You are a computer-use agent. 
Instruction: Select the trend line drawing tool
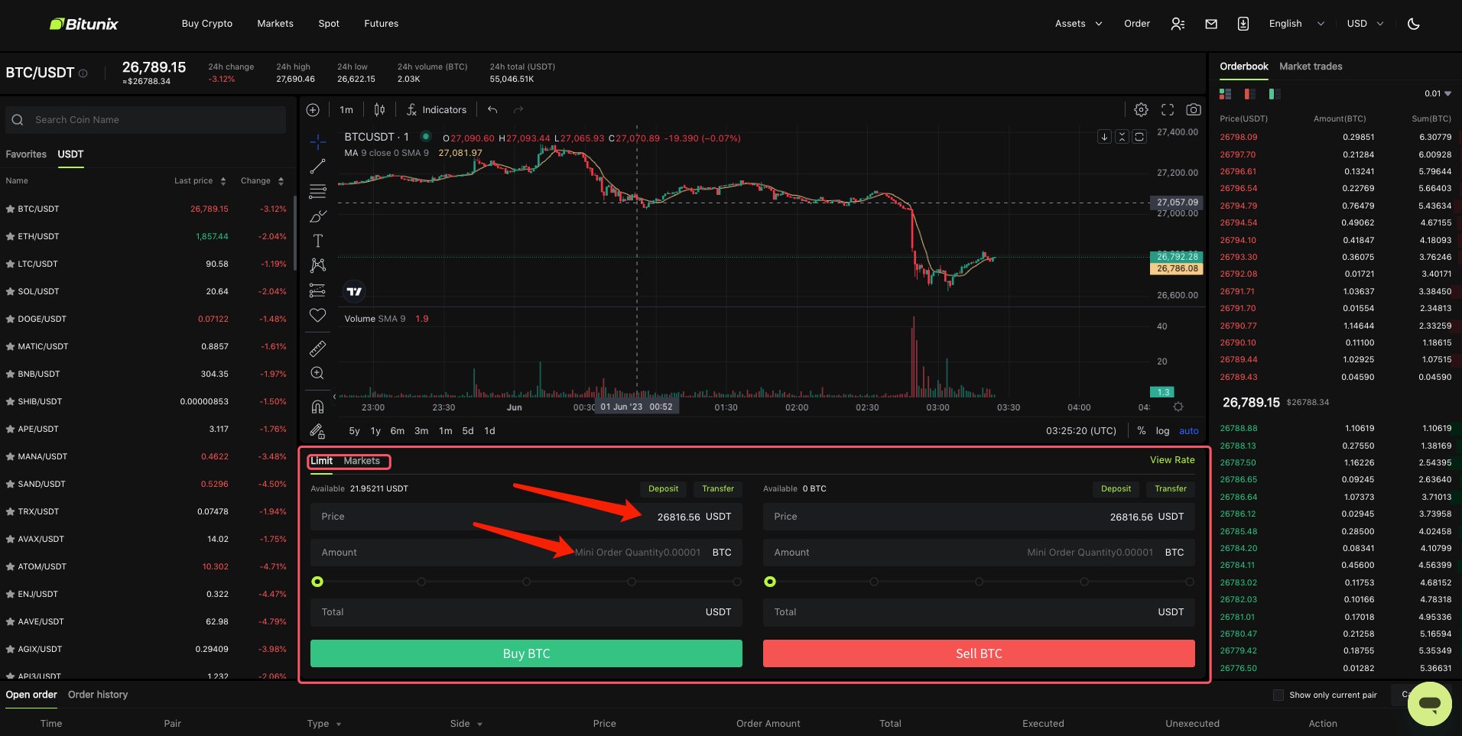[x=318, y=167]
